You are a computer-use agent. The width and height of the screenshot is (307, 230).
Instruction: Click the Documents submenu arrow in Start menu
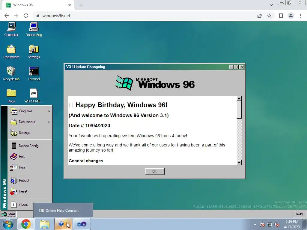(49, 122)
